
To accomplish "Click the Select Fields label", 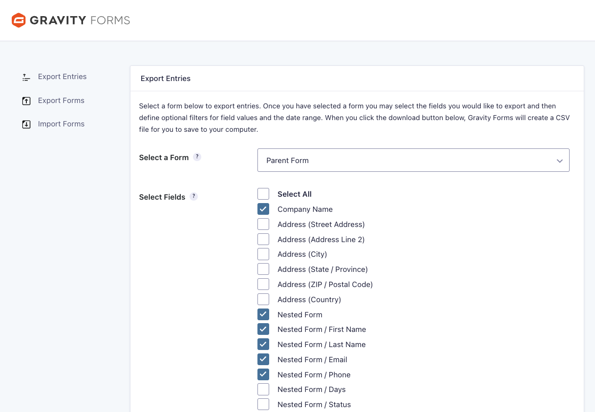I will [162, 197].
